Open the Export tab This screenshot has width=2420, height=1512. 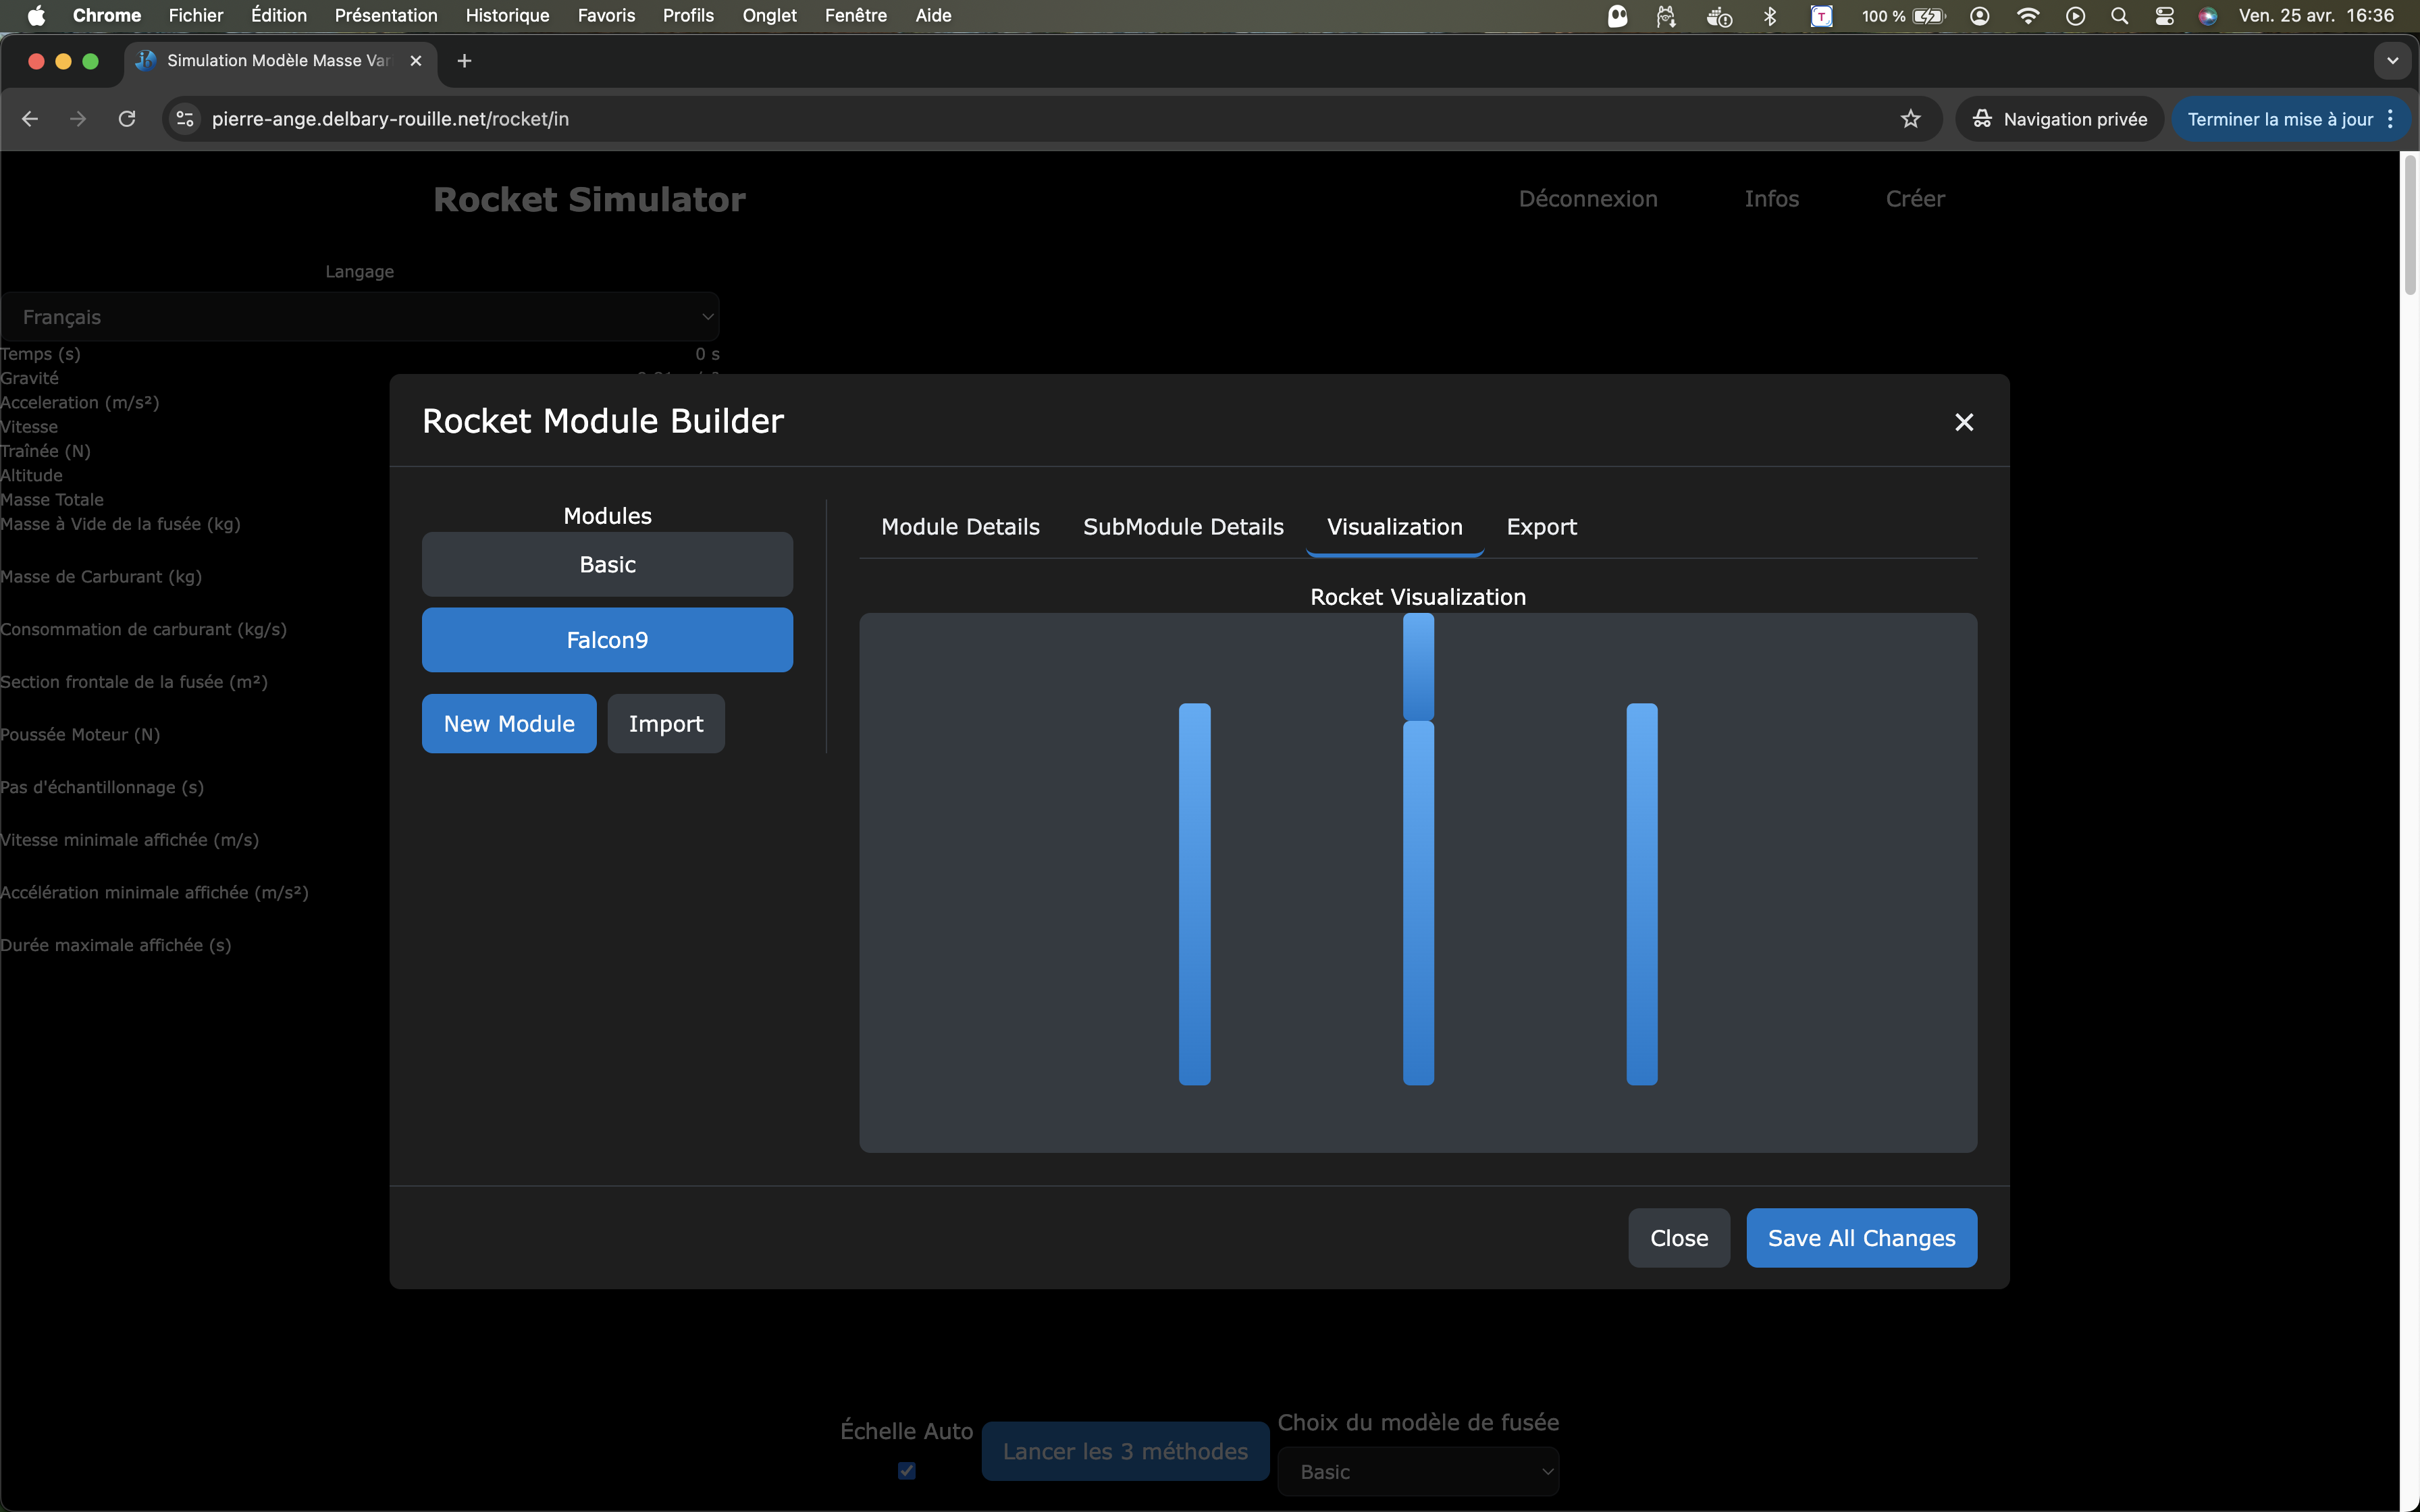pos(1541,527)
